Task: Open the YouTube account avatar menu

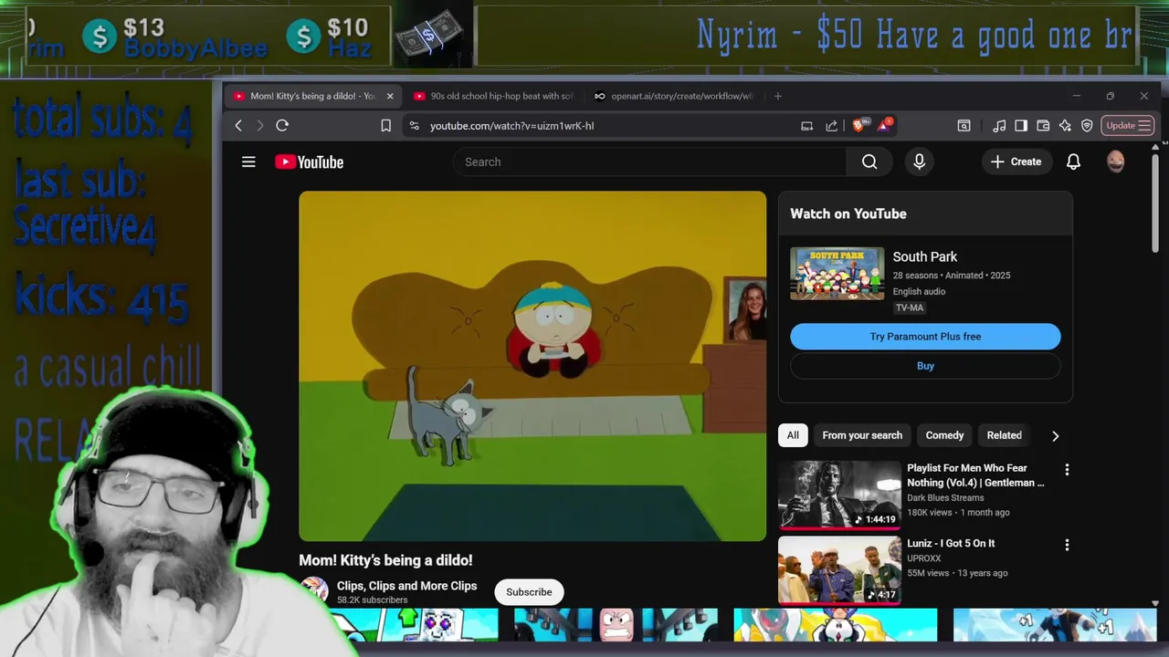Action: [x=1115, y=162]
